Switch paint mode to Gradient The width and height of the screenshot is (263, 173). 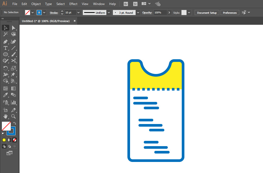click(x=9, y=140)
